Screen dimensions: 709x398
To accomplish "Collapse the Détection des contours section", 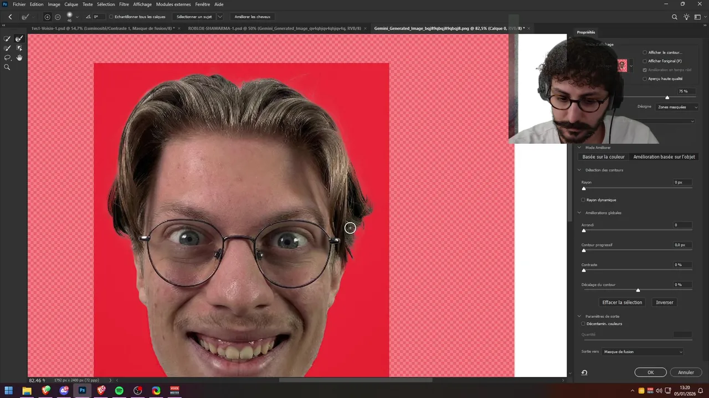I will coord(580,170).
